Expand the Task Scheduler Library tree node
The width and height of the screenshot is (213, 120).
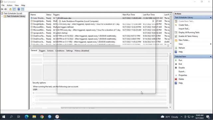tap(2, 16)
